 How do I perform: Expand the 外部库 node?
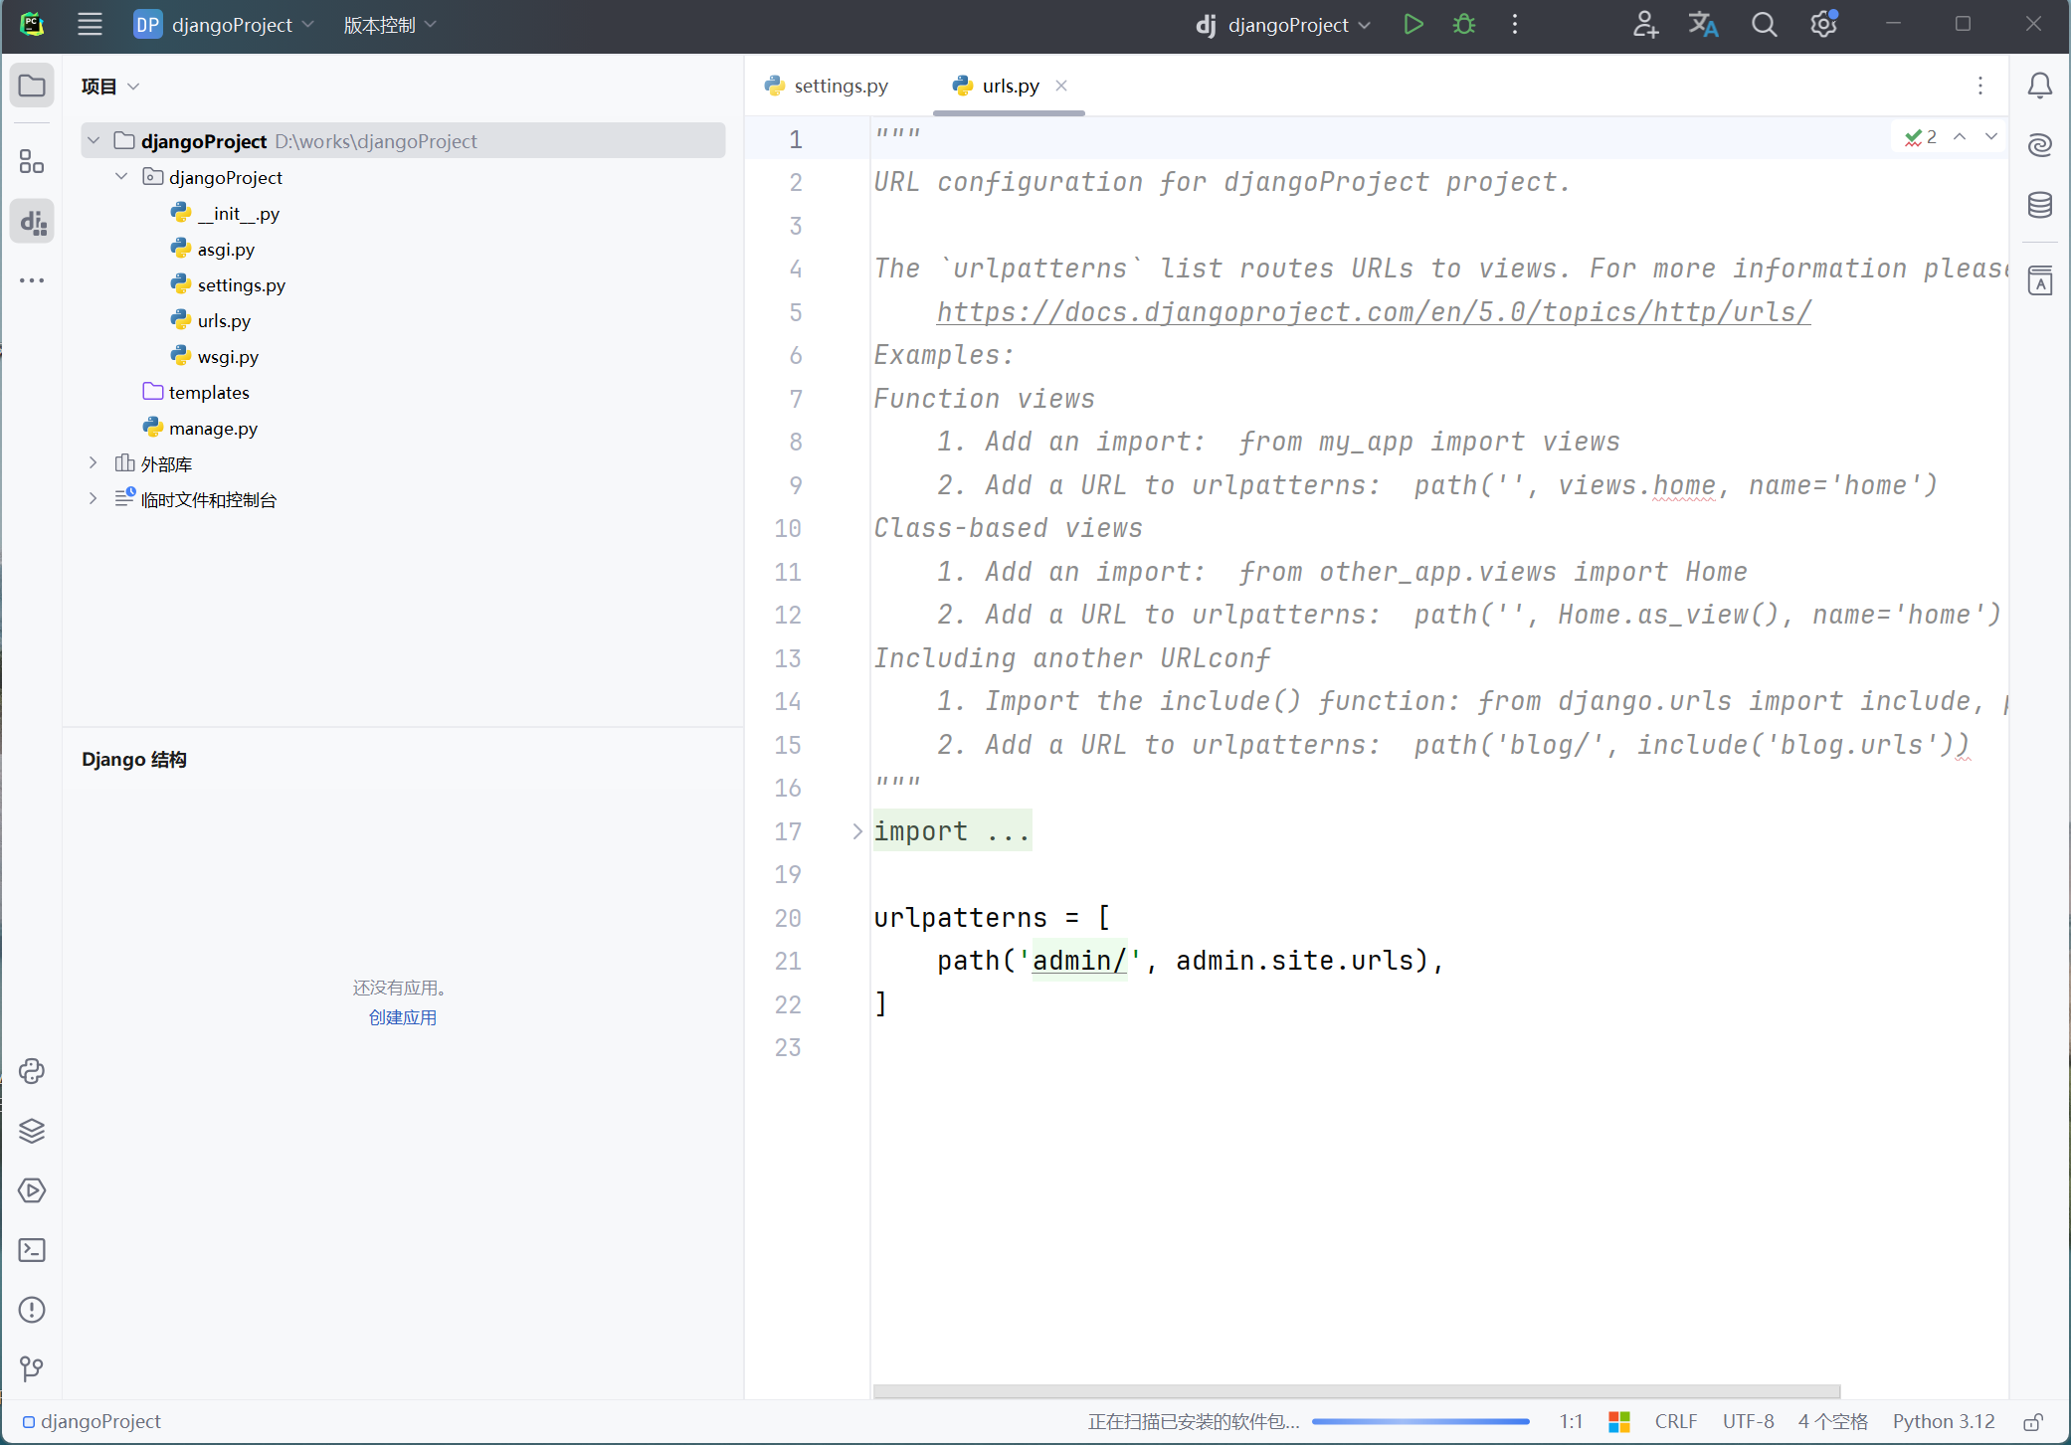pos(94,463)
